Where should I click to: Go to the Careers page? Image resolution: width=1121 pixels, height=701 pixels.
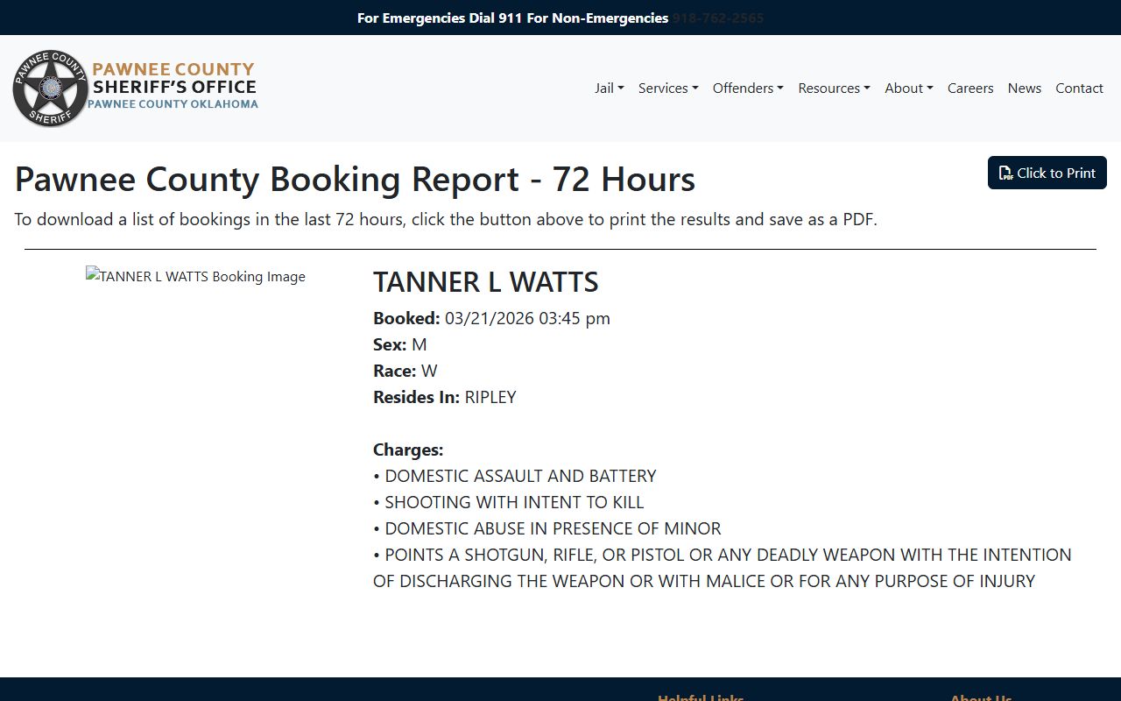(x=970, y=88)
